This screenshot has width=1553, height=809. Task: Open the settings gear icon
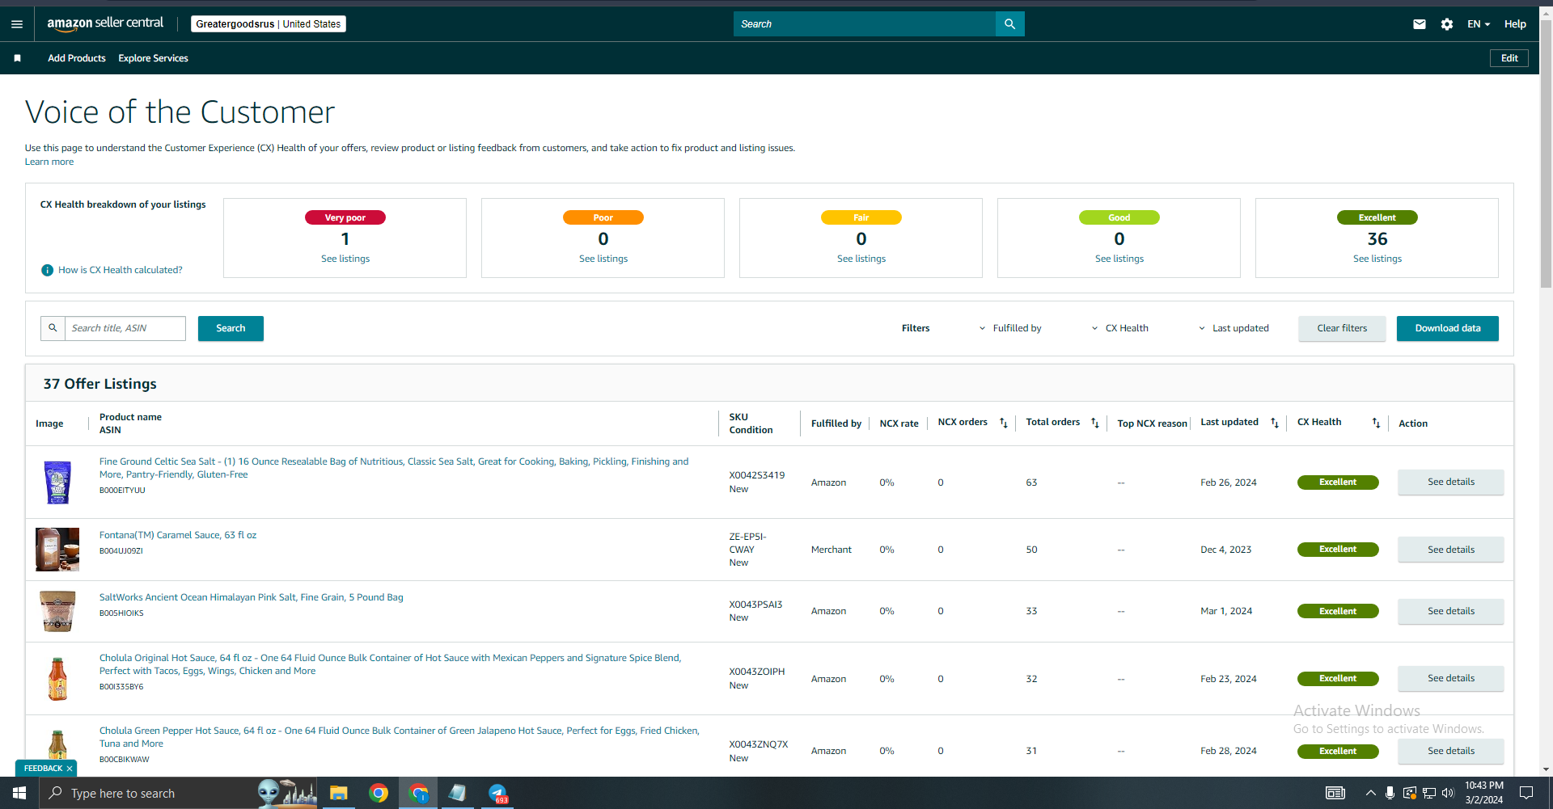(1447, 24)
